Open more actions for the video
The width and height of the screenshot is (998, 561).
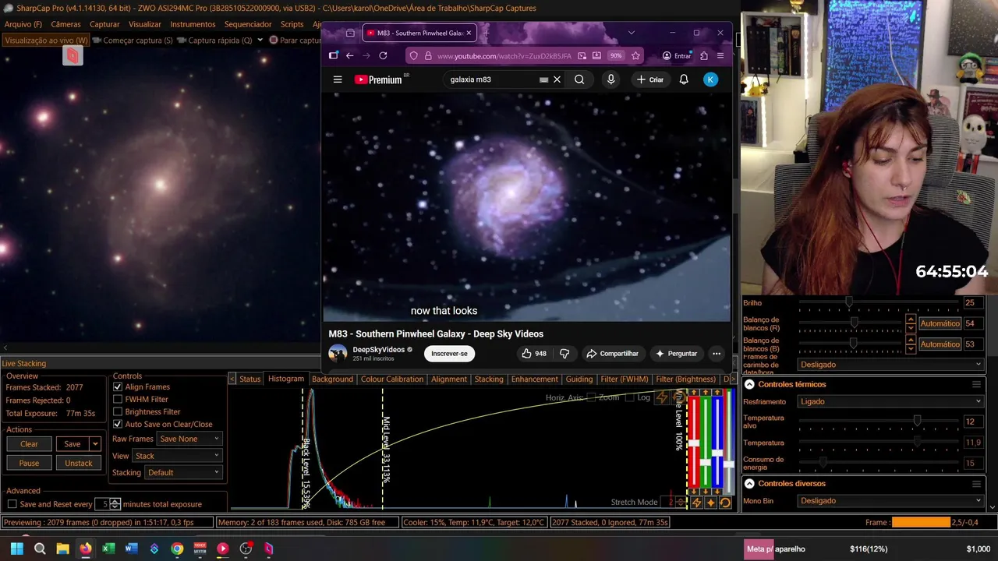[717, 354]
